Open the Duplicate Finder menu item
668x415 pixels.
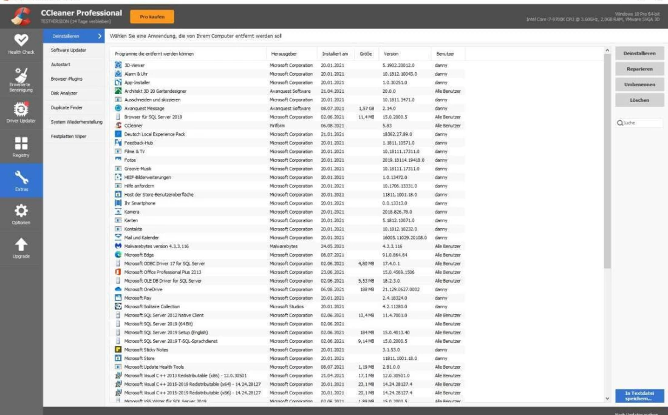pos(67,107)
